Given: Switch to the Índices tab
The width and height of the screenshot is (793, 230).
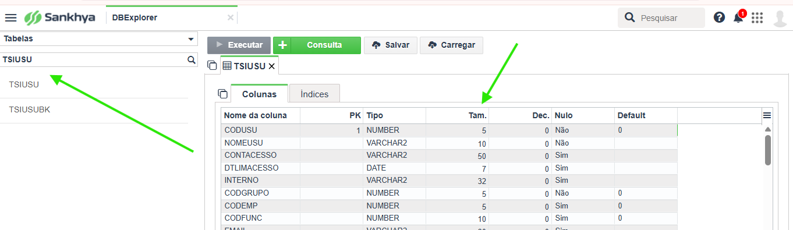Looking at the screenshot, I should click(314, 94).
